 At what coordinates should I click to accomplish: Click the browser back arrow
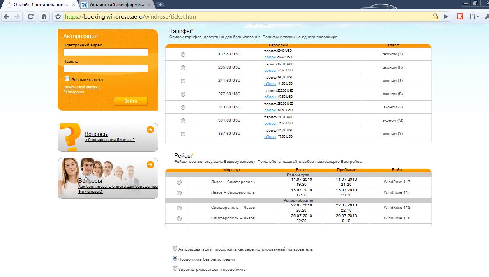[7, 17]
